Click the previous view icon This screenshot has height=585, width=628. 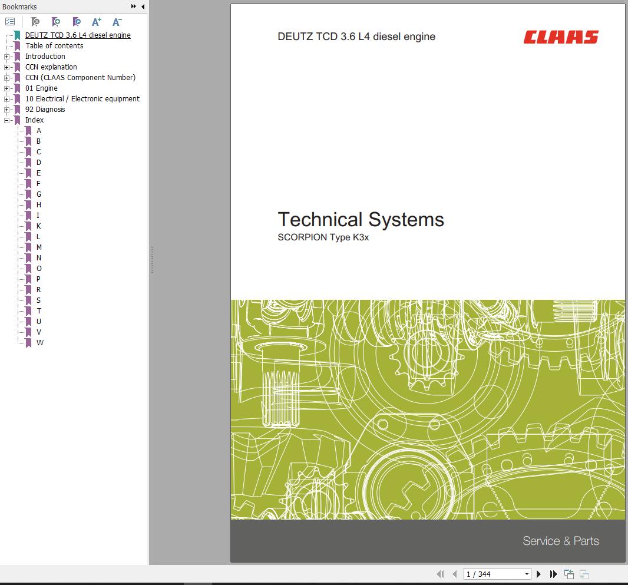coord(569,574)
